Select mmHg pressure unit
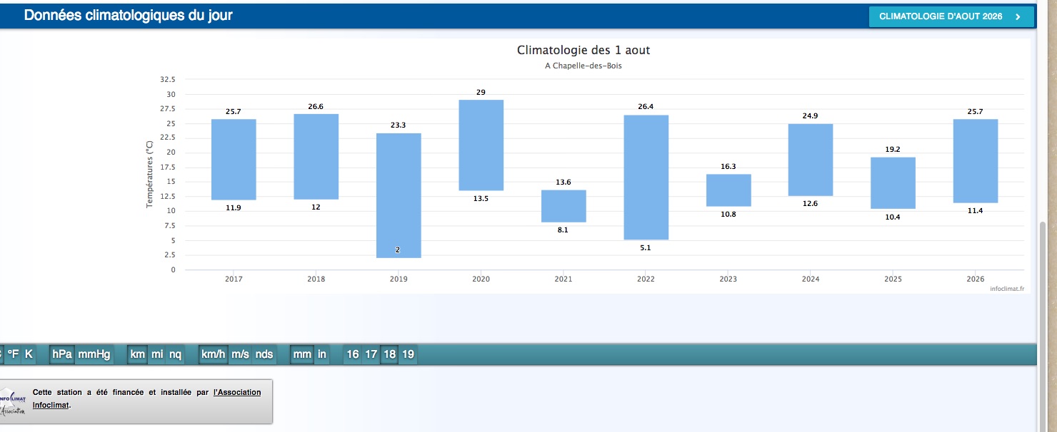 point(94,354)
